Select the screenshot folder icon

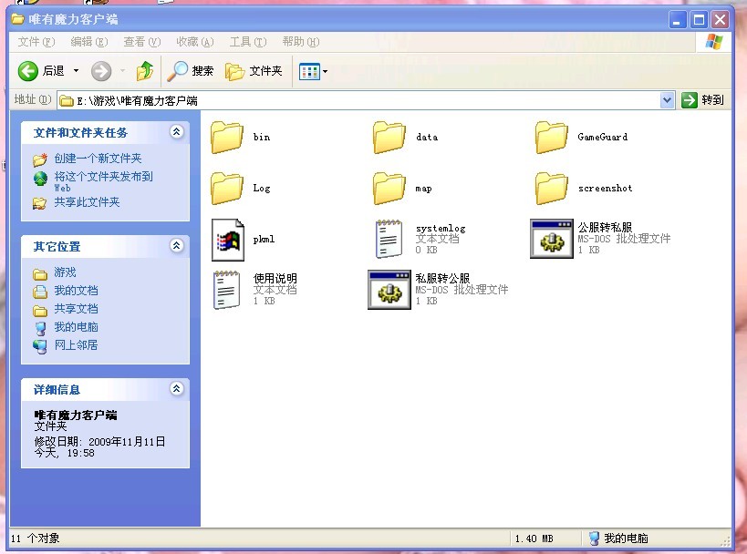[x=551, y=189]
